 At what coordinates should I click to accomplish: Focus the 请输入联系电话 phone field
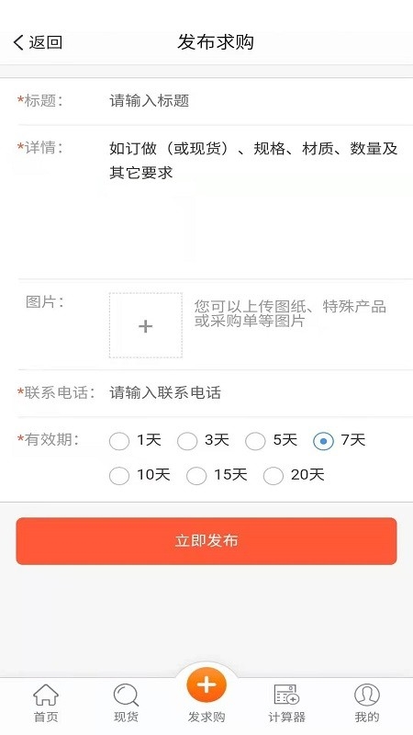coord(258,392)
